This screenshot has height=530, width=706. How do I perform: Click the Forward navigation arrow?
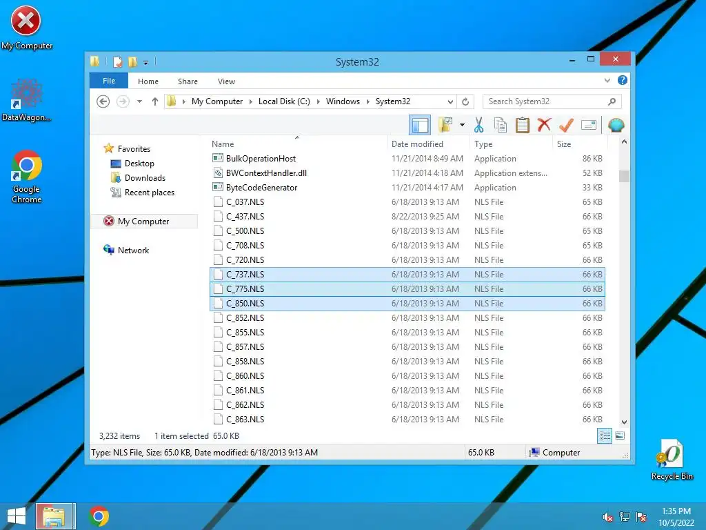123,101
